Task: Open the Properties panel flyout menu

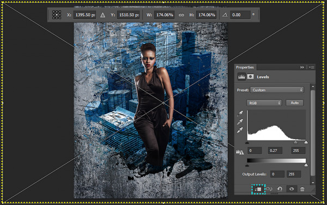Action: pyautogui.click(x=311, y=67)
